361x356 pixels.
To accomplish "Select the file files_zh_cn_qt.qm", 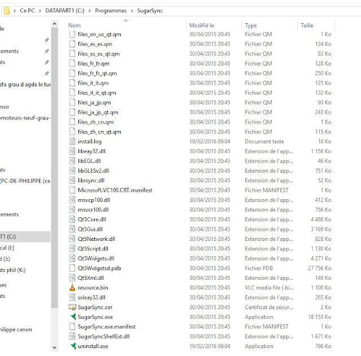I will point(99,131).
